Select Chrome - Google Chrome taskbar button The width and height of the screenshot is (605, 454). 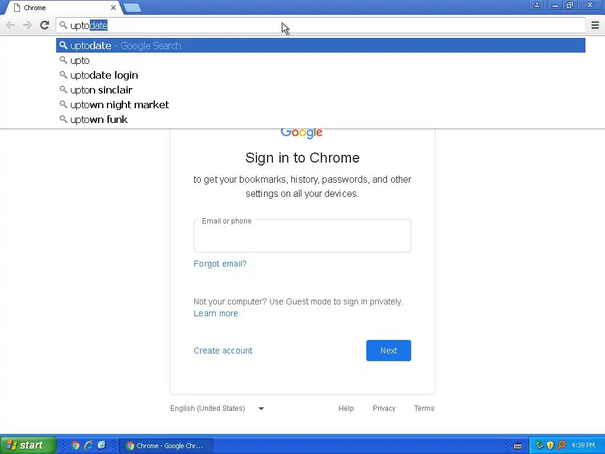coord(166,446)
